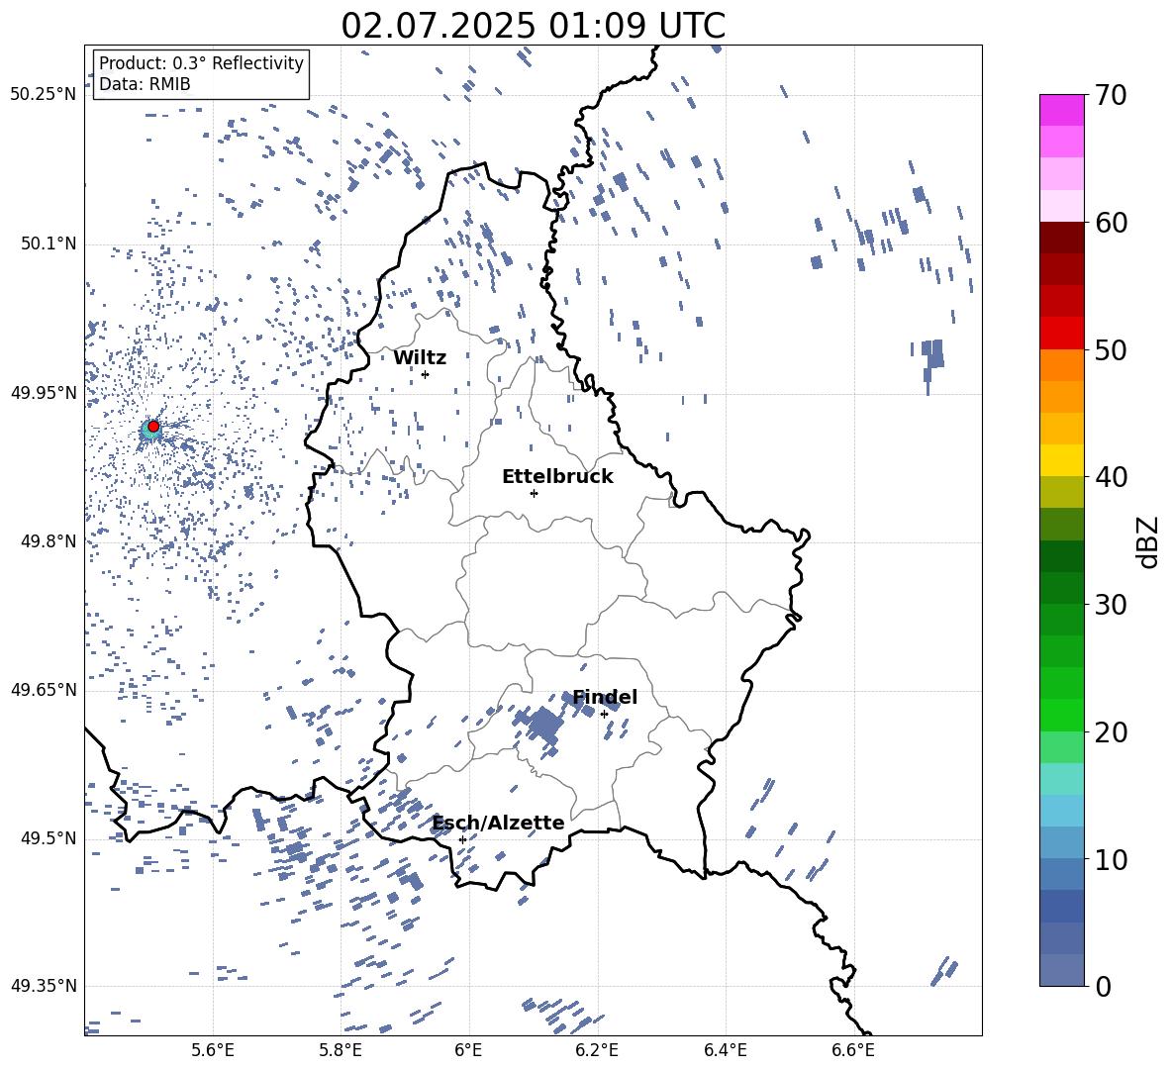Click the Wiltz station cross marker

click(x=425, y=374)
